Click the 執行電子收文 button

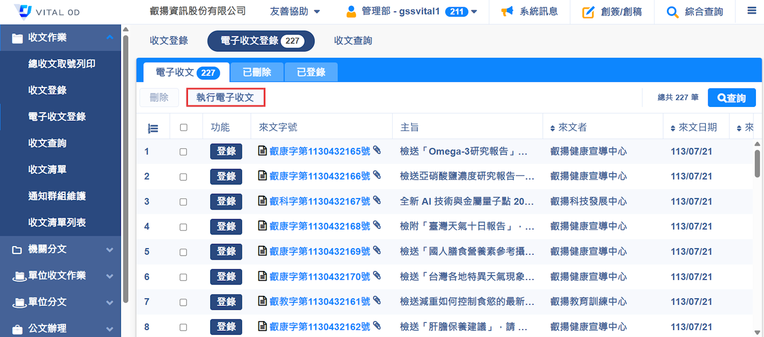pos(225,97)
